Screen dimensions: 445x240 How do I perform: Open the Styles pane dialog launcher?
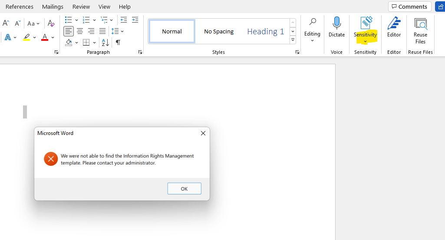point(297,52)
